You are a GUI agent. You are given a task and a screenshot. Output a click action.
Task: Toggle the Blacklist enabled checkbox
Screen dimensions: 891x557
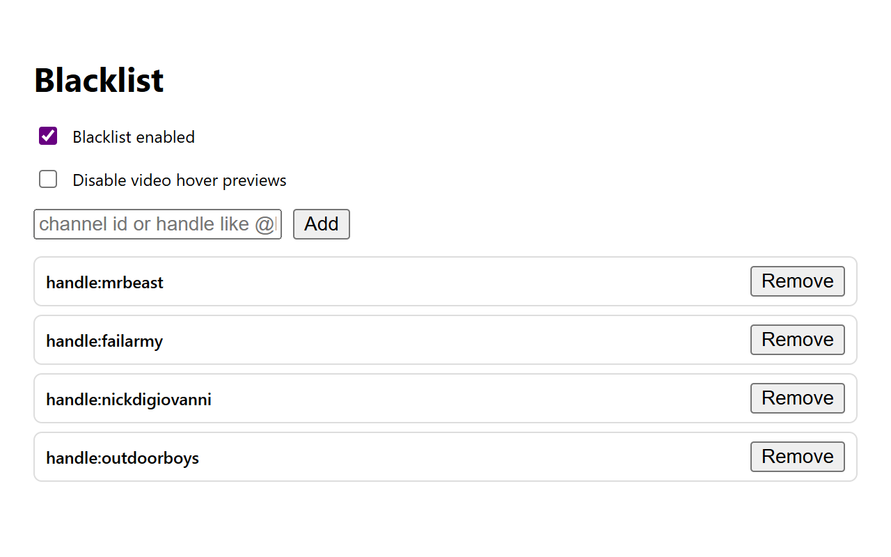pos(48,136)
